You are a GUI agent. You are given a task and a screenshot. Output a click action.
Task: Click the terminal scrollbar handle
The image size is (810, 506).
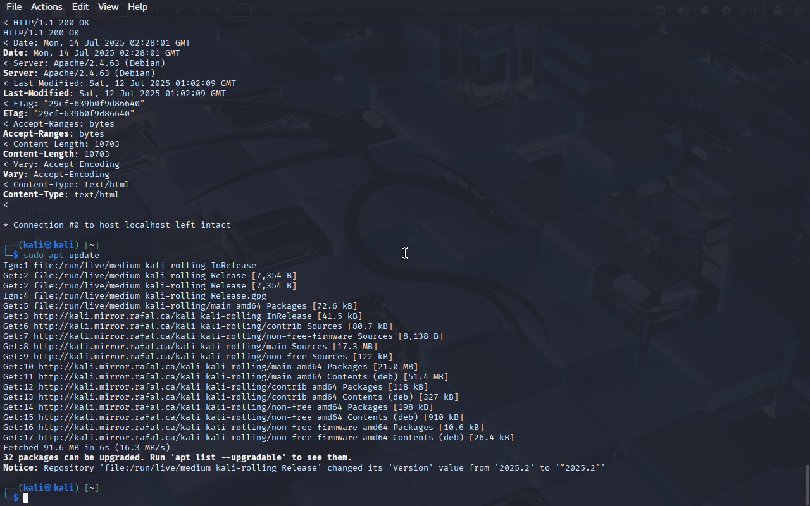tap(807, 484)
